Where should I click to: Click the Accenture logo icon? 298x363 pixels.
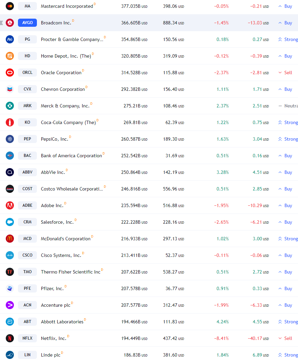point(10,305)
